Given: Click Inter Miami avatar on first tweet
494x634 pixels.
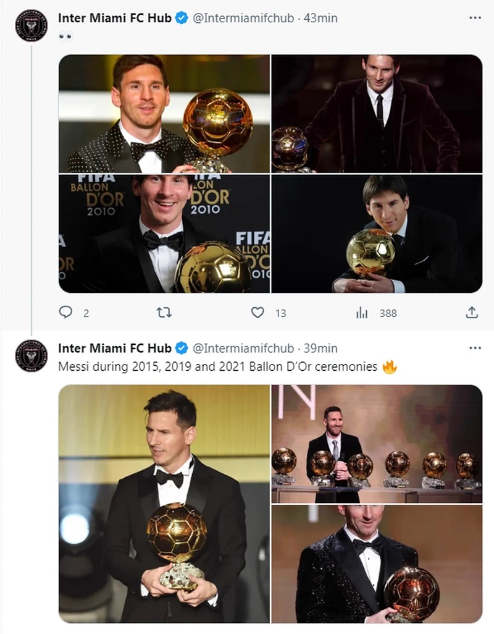Looking at the screenshot, I should 31,26.
